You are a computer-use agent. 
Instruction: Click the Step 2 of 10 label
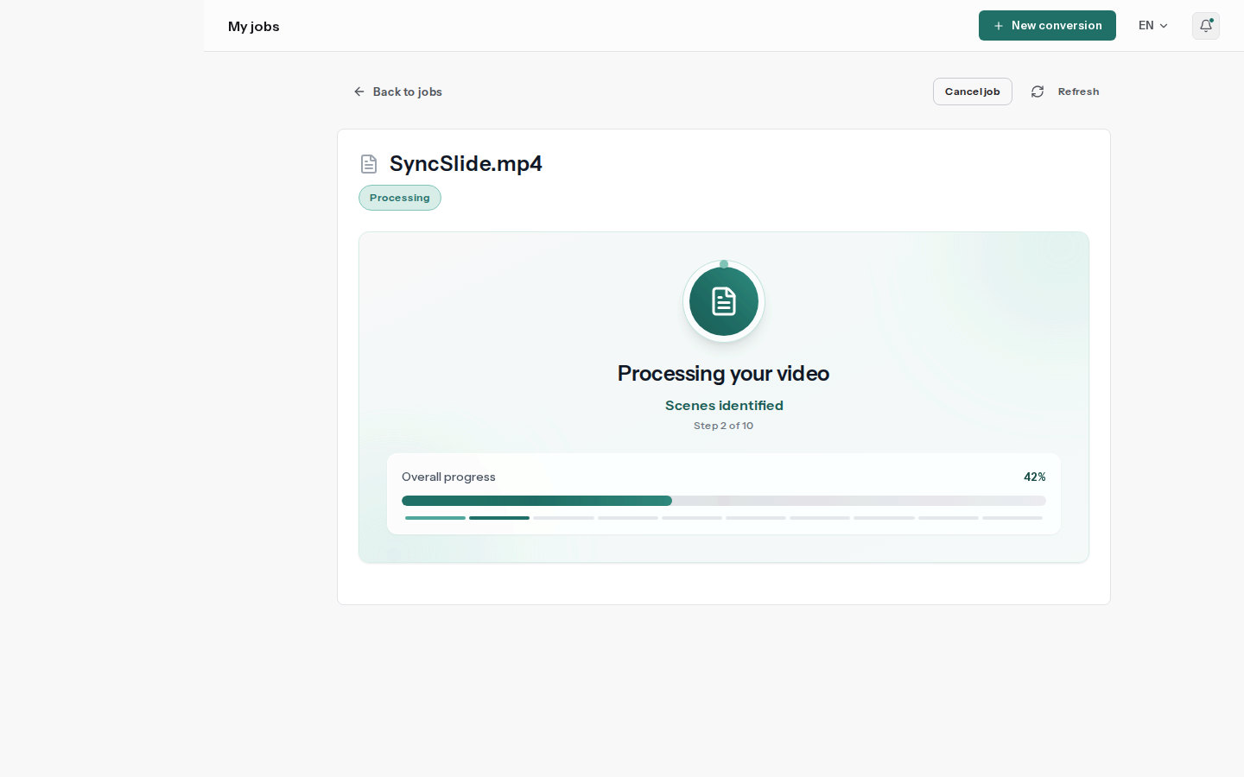(x=724, y=426)
